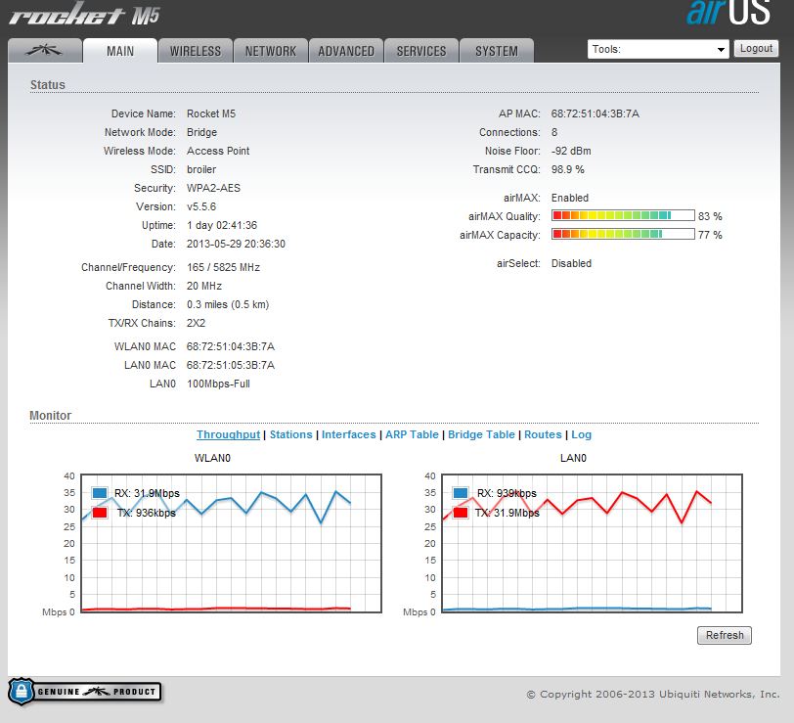The image size is (794, 723).
Task: Click the Distance value 0.3 miles (0.5 km)
Action: pos(228,304)
